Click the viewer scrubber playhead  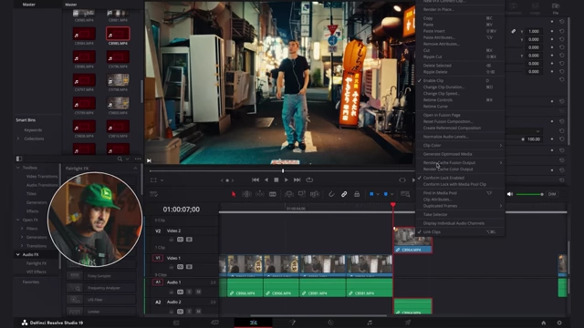(x=283, y=170)
